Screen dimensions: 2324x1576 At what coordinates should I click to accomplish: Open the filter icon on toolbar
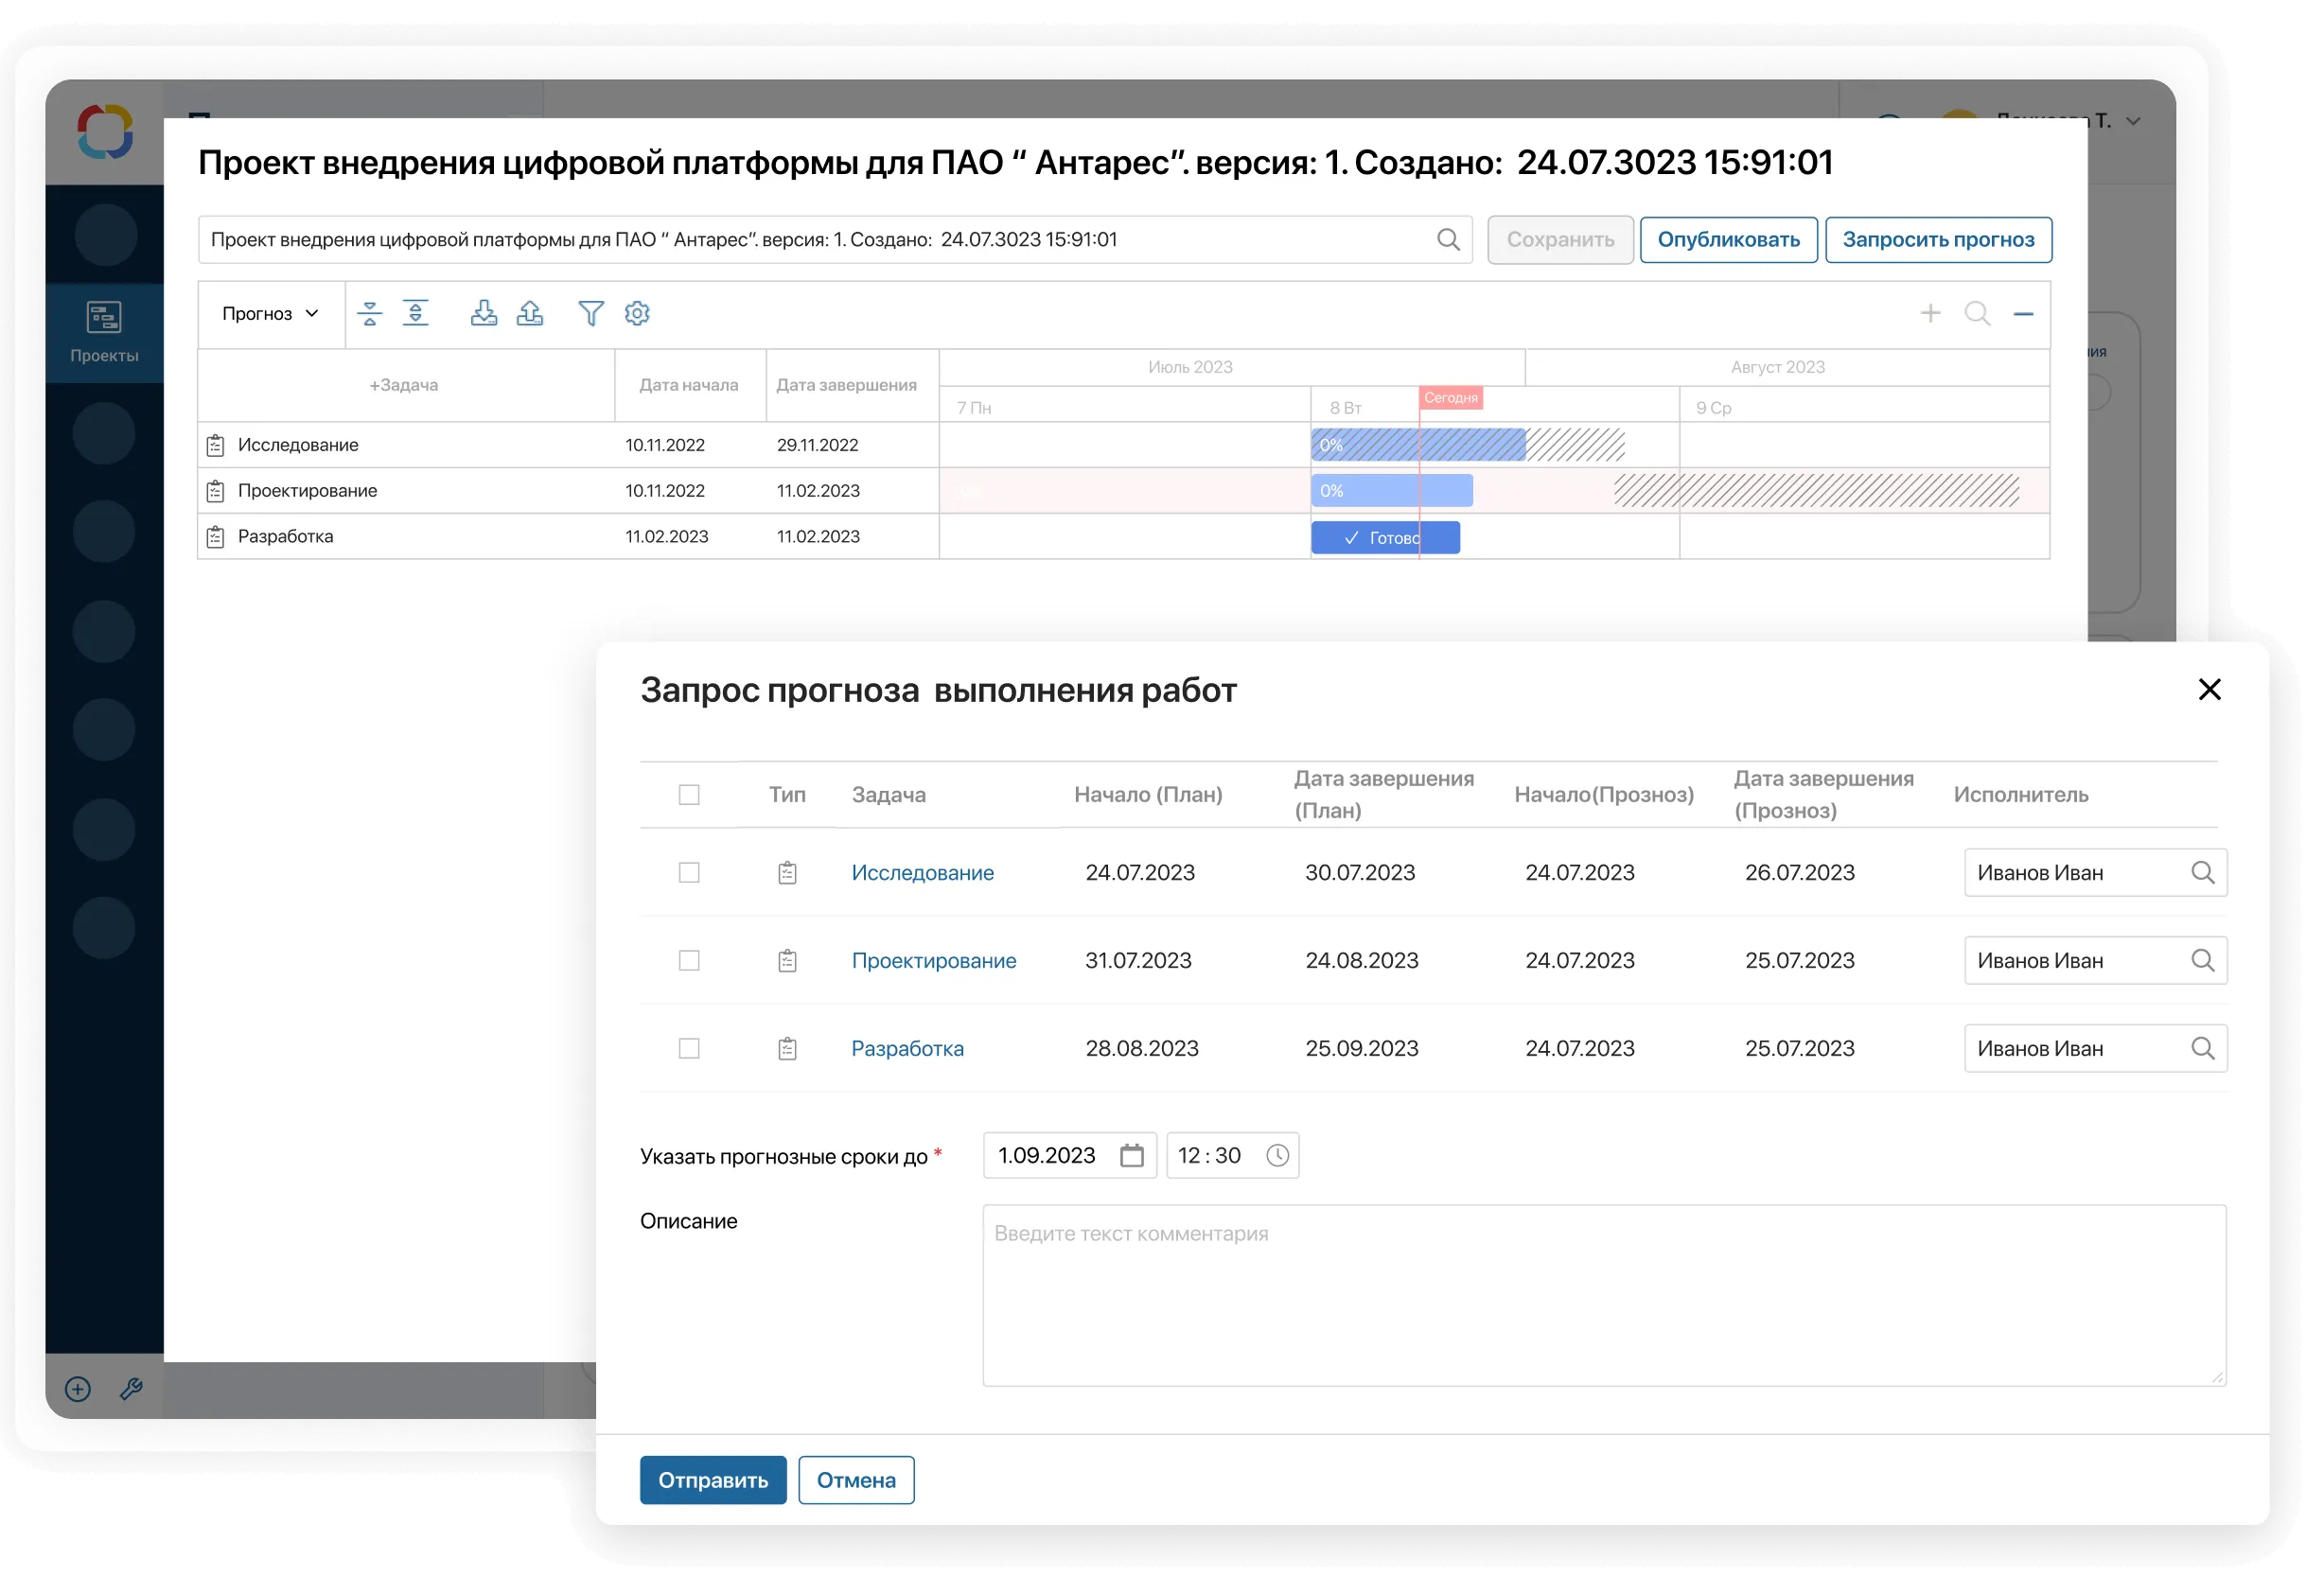(x=591, y=313)
